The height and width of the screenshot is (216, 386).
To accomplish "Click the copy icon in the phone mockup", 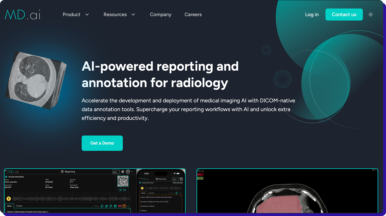I will point(176,193).
